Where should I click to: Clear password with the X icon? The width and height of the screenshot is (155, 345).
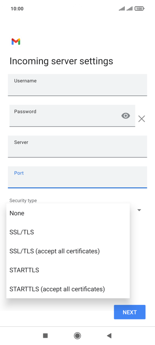coord(142,119)
